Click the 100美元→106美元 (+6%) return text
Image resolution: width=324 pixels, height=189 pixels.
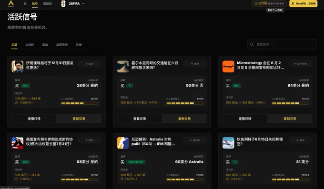(246, 103)
